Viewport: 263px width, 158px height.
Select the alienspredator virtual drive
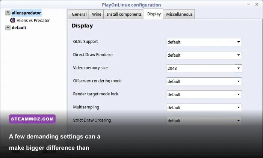click(x=26, y=13)
